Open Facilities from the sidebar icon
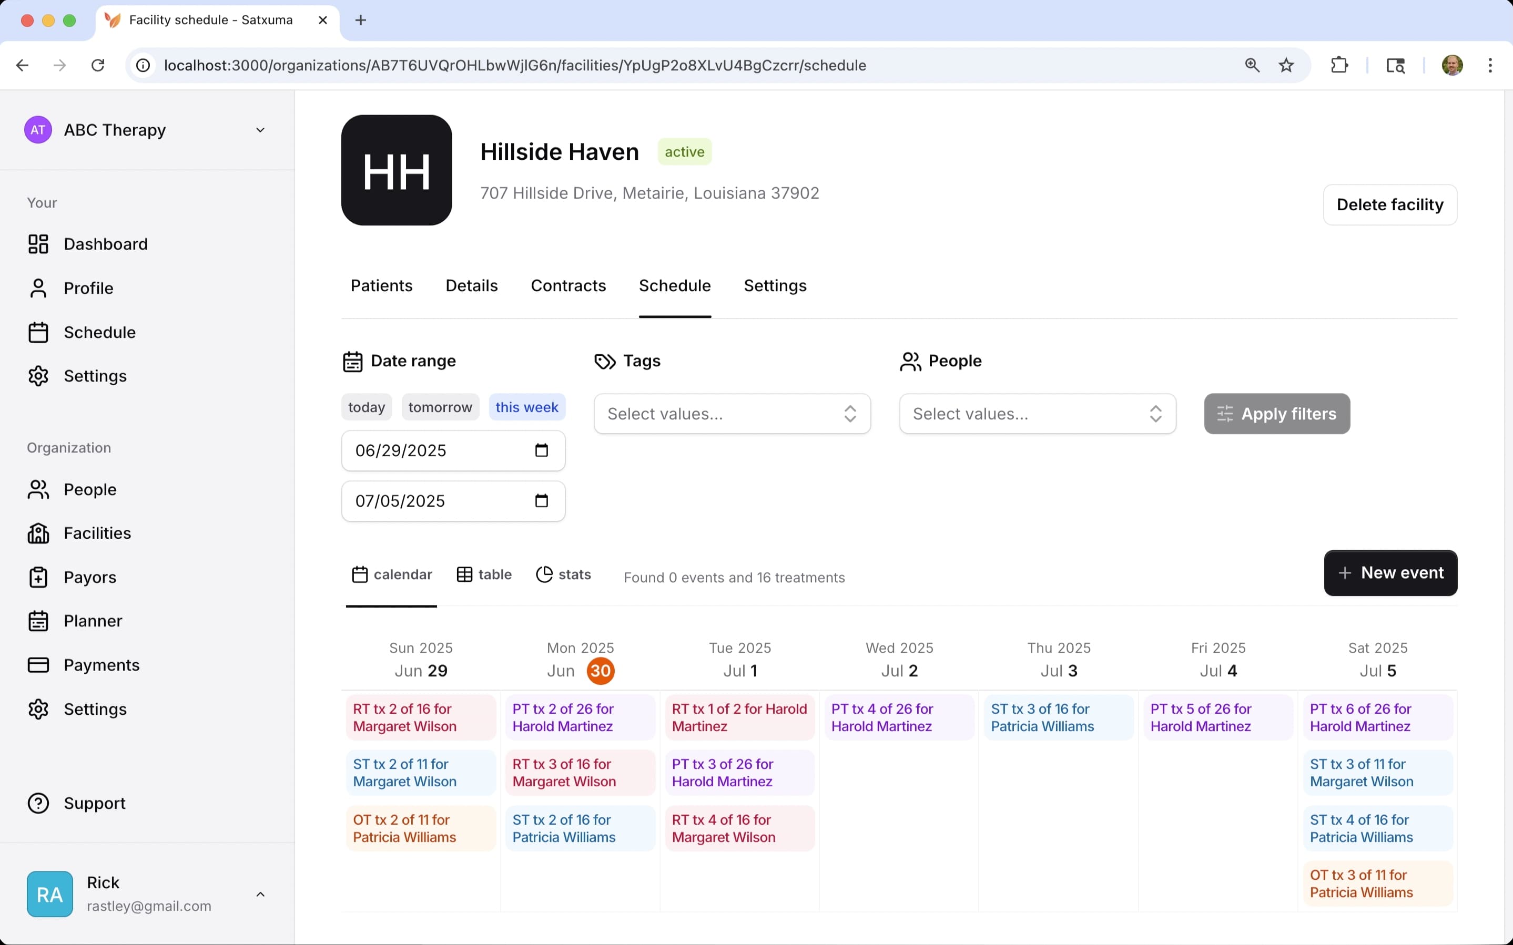This screenshot has height=945, width=1513. point(38,533)
